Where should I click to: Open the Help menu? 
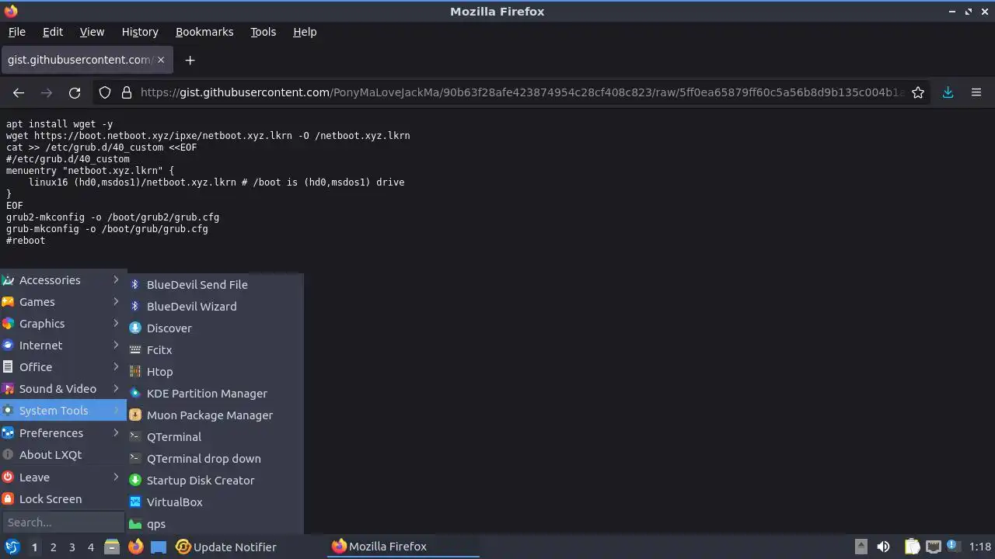point(305,32)
